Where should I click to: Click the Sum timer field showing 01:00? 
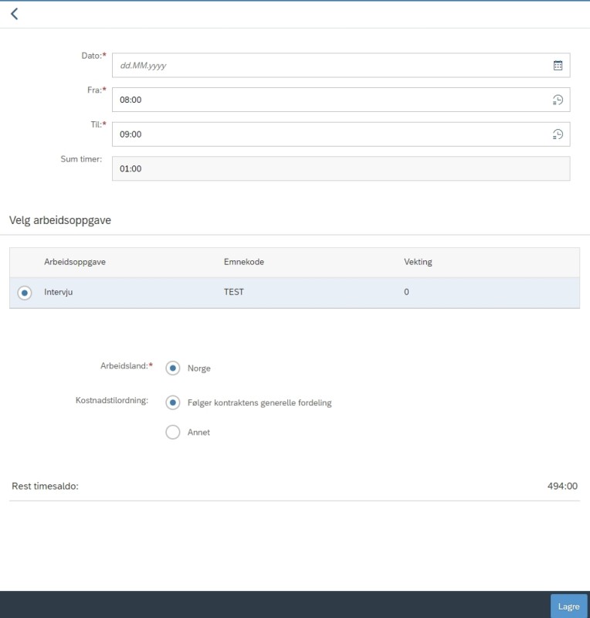coord(341,168)
